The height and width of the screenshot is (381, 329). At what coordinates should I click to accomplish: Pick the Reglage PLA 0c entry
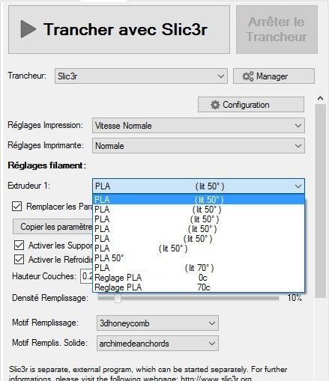[199, 278]
